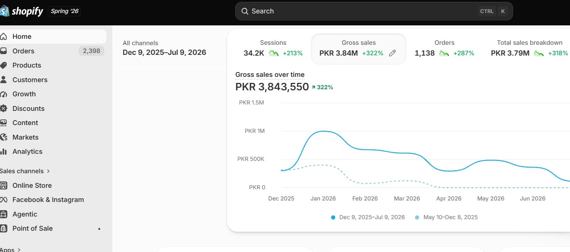Expand the Sales channels section chevron

click(x=48, y=171)
